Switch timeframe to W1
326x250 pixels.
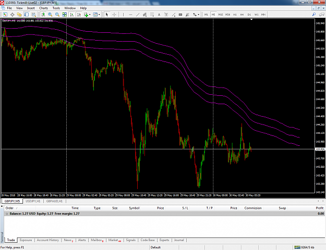[x=256, y=15]
